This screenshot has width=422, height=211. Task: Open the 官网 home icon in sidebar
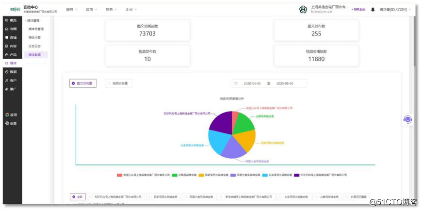pyautogui.click(x=7, y=29)
